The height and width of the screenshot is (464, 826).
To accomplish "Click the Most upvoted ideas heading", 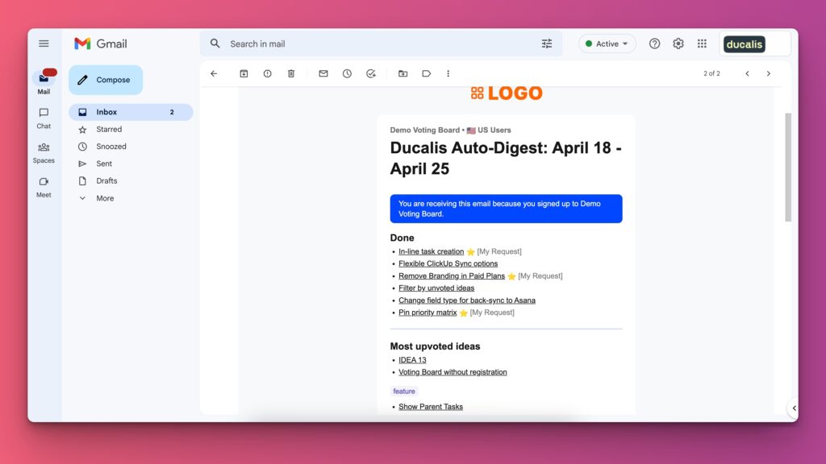I will tap(435, 346).
